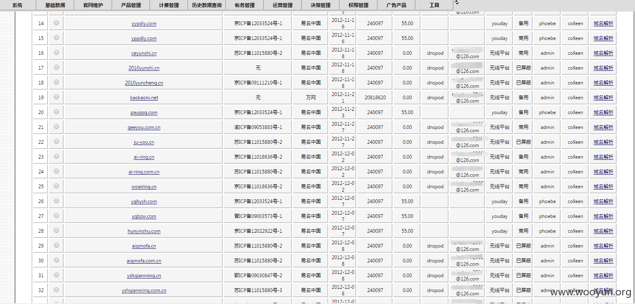Select the radio button for row 32
Viewport: 635px width, 304px height.
56,290
